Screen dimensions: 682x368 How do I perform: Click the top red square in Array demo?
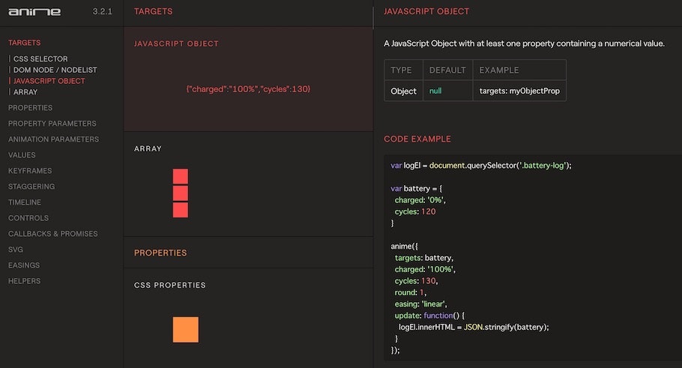point(181,177)
